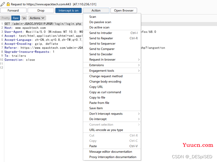Open 'Proxy interception documentation'
The width and height of the screenshot is (217, 162).
point(112,157)
